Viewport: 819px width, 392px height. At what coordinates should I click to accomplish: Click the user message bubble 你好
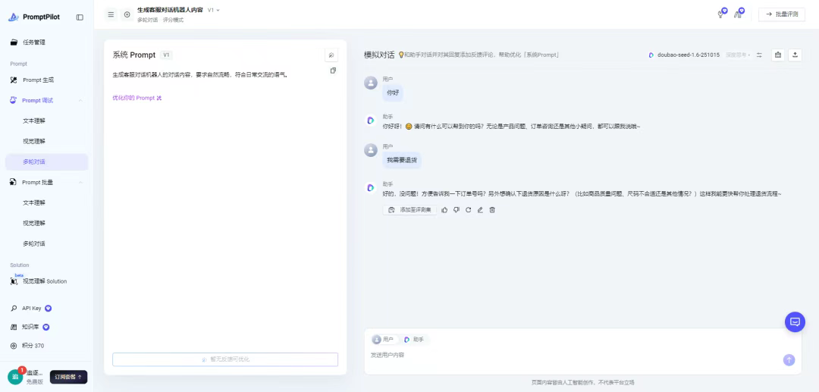coord(393,93)
